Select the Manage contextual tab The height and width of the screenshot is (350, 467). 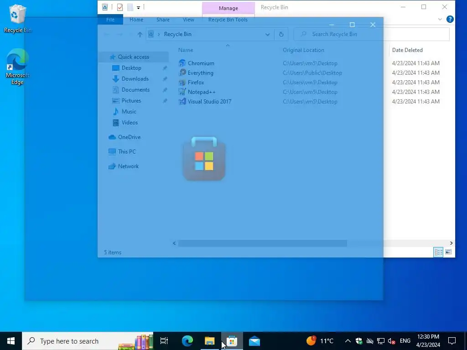pyautogui.click(x=228, y=8)
